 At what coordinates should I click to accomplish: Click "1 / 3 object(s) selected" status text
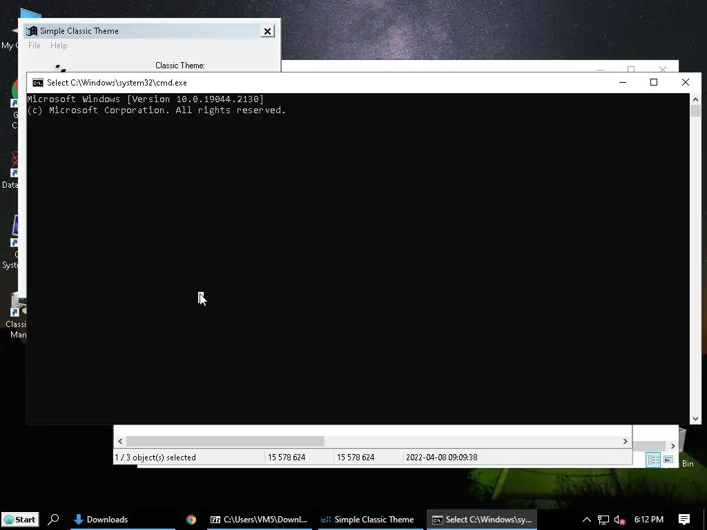[x=155, y=458]
